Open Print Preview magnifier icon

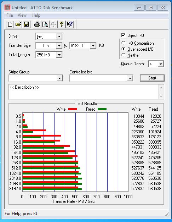45,24
